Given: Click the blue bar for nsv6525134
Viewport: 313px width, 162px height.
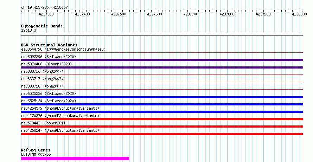Looking at the screenshot, I should coord(162,104).
